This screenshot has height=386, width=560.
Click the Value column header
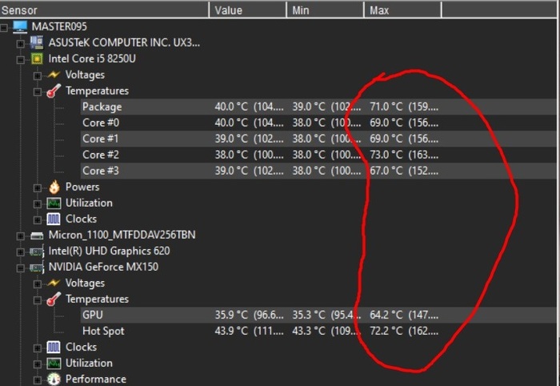[x=247, y=10]
